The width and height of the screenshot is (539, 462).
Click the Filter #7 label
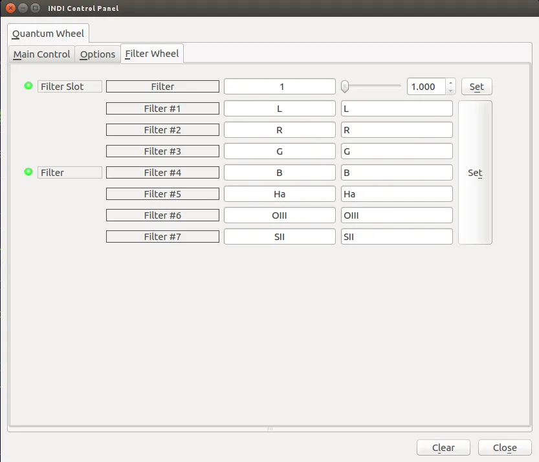point(162,237)
